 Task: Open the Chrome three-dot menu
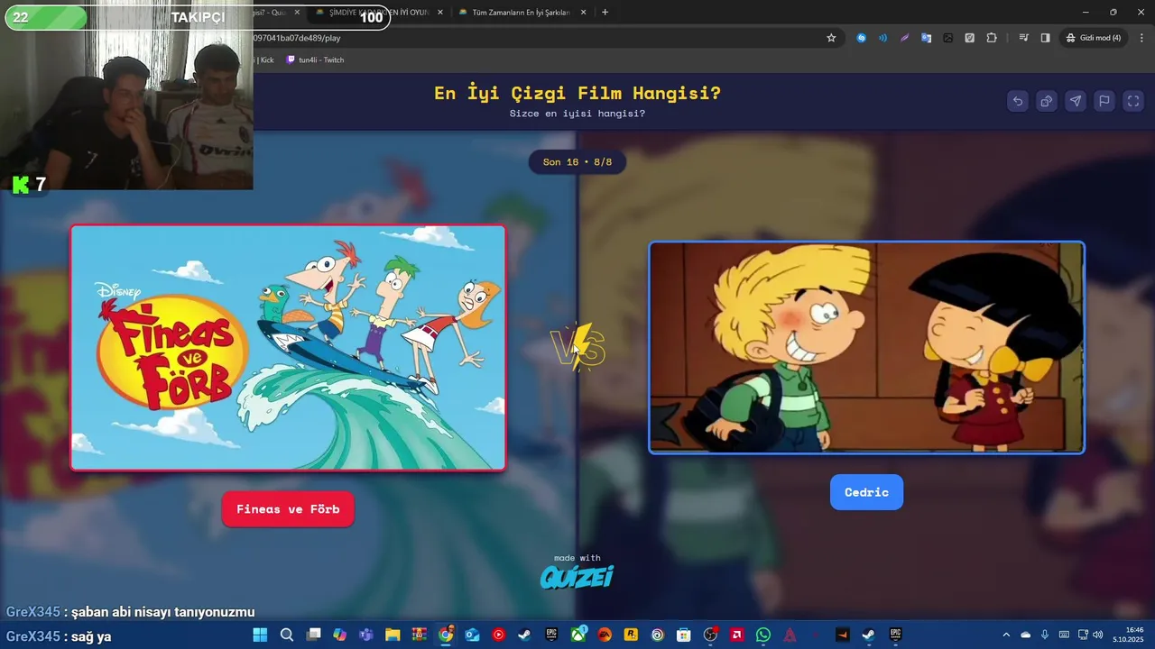1141,38
